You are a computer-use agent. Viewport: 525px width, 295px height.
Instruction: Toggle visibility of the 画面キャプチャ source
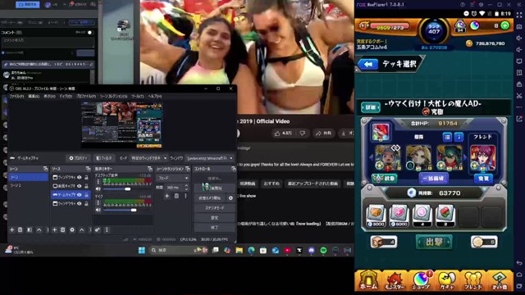coord(80,186)
